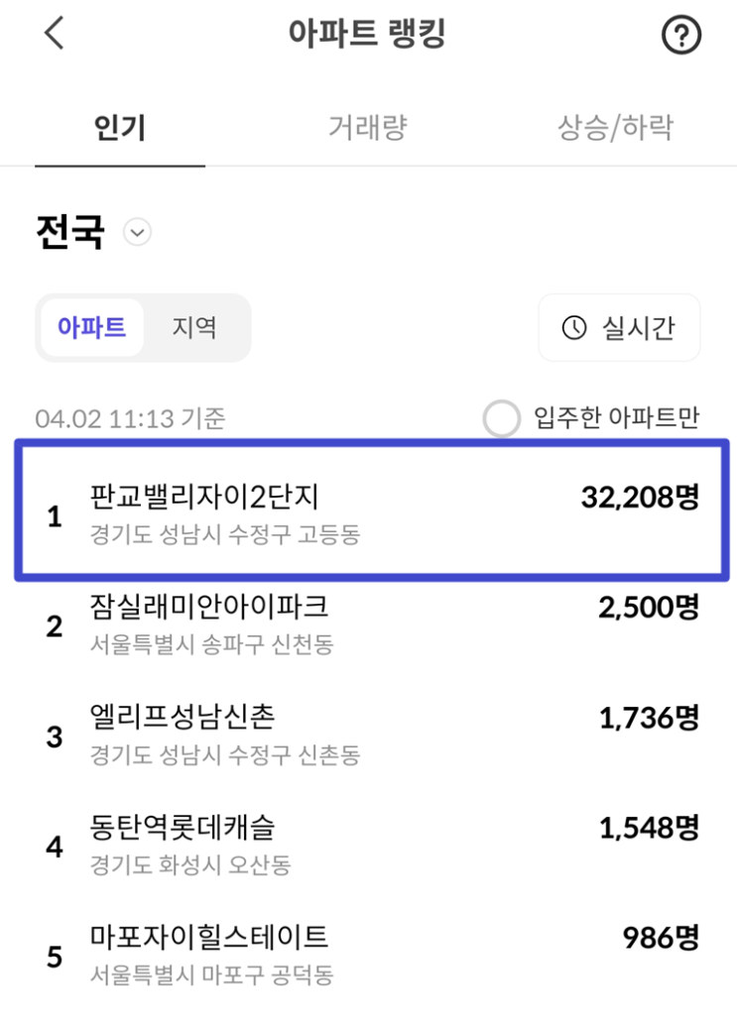Open 판교밸리자이2단지 ranked first
Image resolution: width=737 pixels, height=1027 pixels.
click(x=203, y=497)
